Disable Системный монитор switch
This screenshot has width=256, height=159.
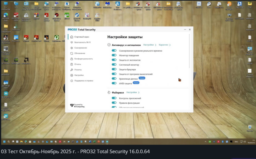[114, 65]
